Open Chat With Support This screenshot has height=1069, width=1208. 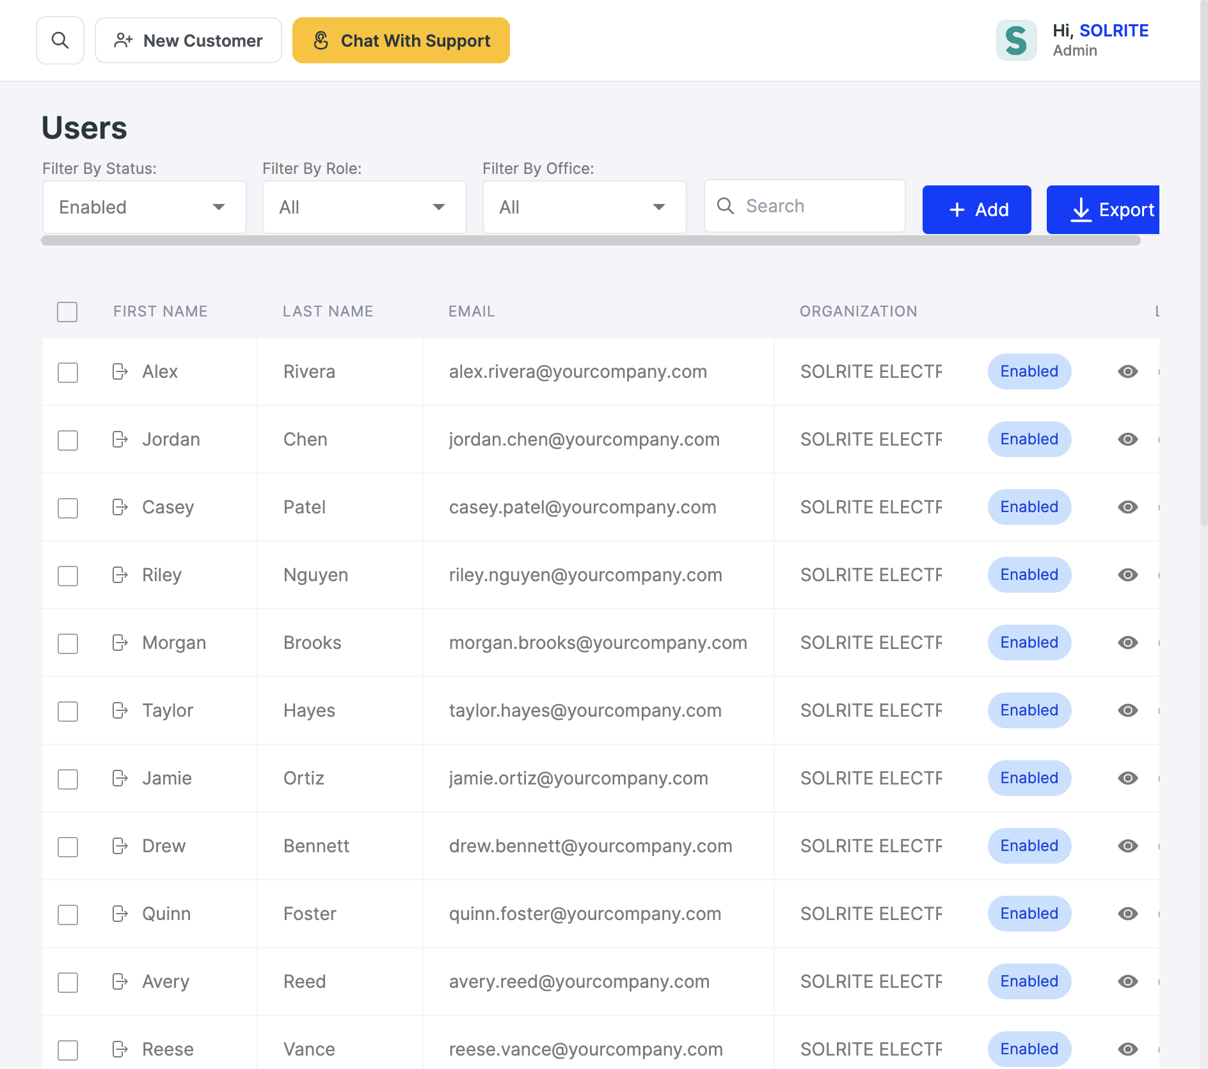401,40
